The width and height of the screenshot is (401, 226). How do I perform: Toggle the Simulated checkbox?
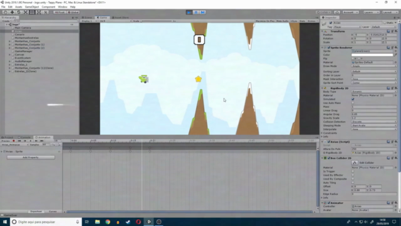tap(353, 99)
